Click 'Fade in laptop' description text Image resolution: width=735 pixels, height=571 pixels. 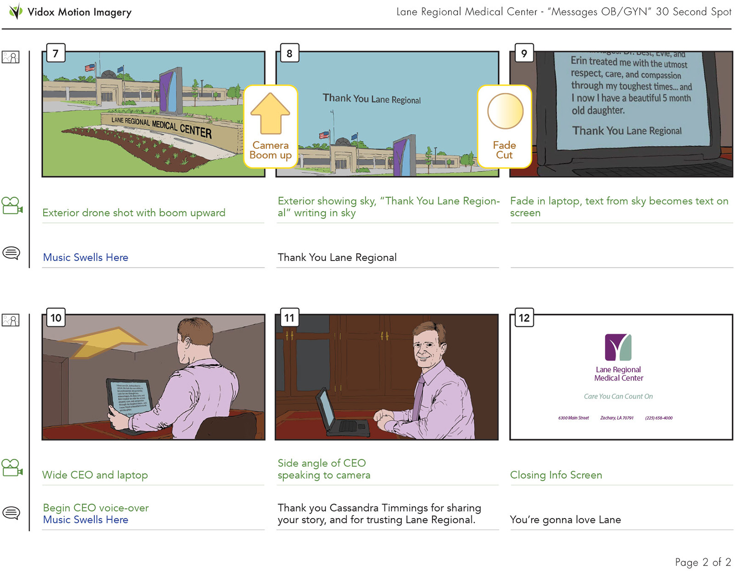click(619, 207)
